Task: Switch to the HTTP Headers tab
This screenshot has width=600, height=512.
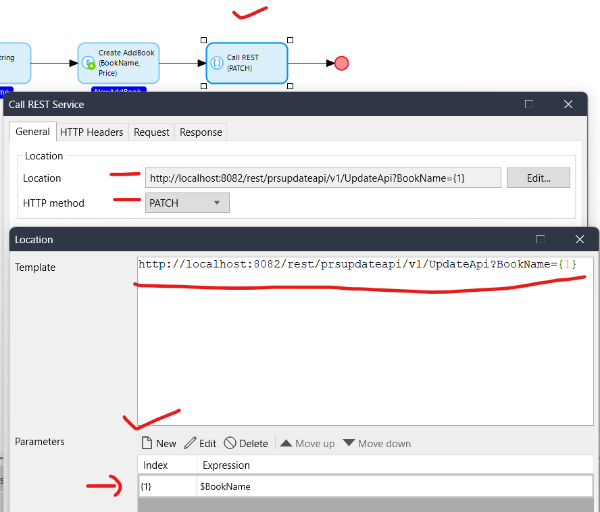Action: [91, 132]
